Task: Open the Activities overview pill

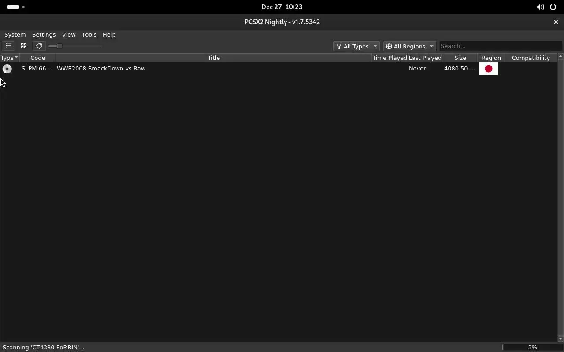Action: [16, 7]
